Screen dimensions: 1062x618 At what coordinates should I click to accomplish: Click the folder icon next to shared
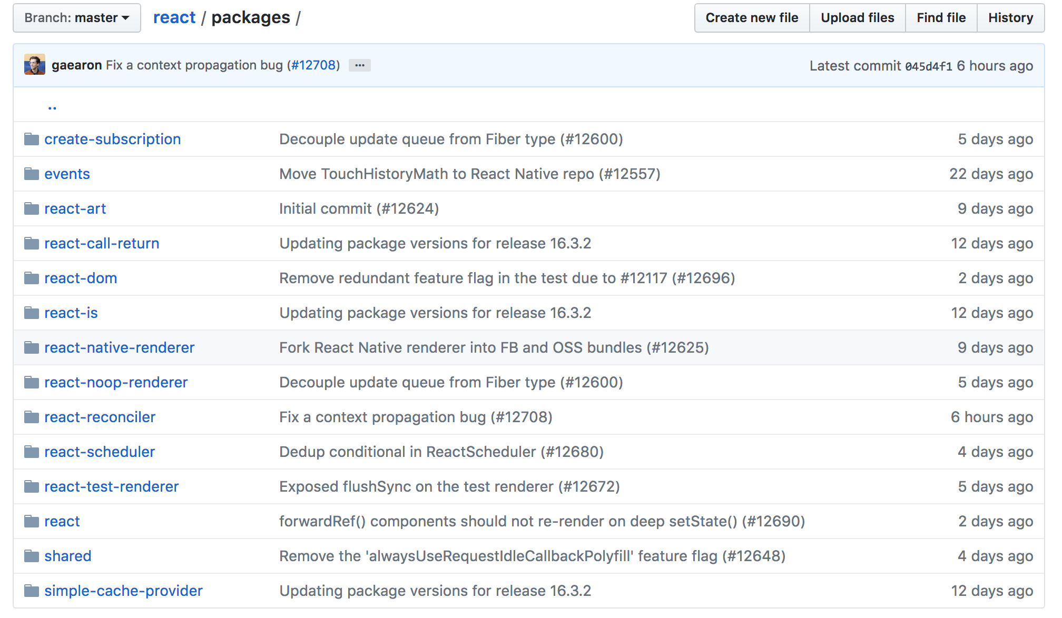click(32, 556)
